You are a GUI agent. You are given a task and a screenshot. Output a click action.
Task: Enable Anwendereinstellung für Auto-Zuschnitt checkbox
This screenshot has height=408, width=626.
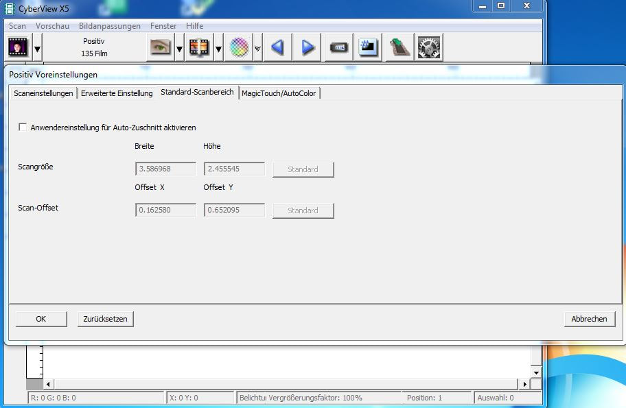(x=23, y=128)
